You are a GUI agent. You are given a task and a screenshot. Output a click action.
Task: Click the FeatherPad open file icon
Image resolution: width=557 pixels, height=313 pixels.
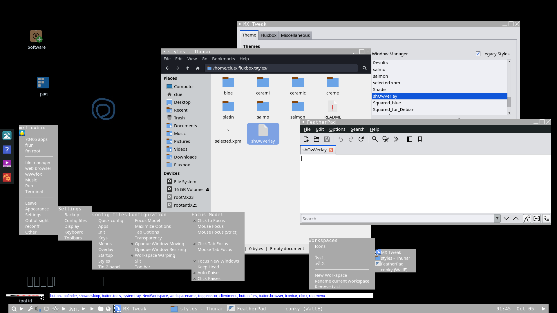click(317, 139)
